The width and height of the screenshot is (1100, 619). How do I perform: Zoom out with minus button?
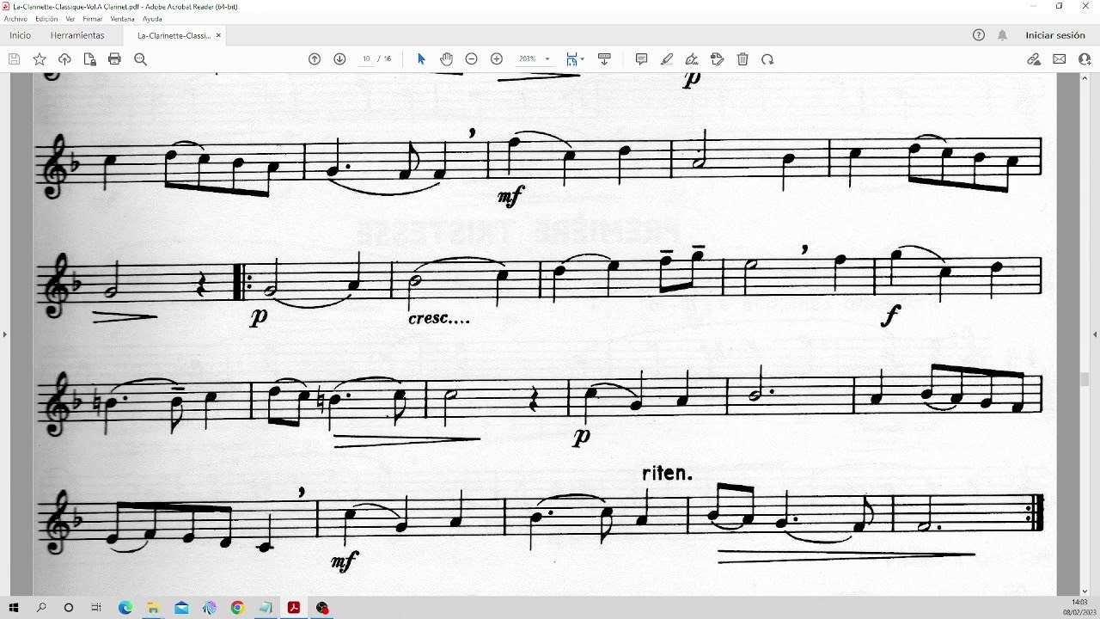[x=471, y=59]
